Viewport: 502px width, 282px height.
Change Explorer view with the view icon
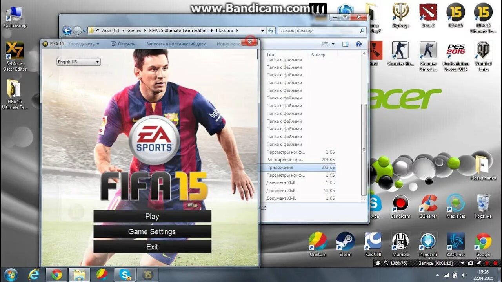tap(325, 44)
